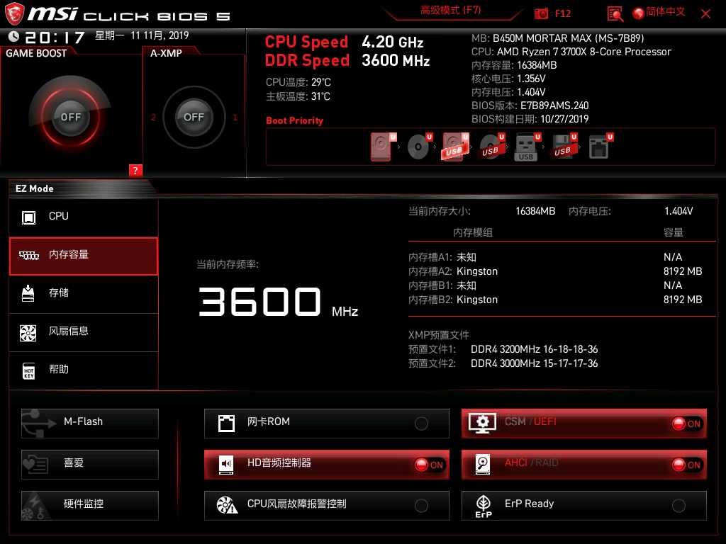Select the USB floppy boot device

pos(564,147)
